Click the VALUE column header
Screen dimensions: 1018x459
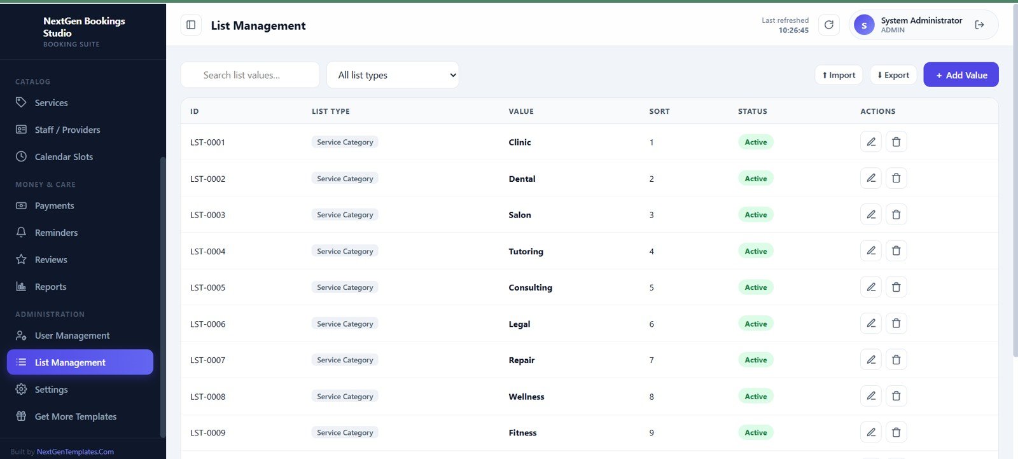point(521,111)
